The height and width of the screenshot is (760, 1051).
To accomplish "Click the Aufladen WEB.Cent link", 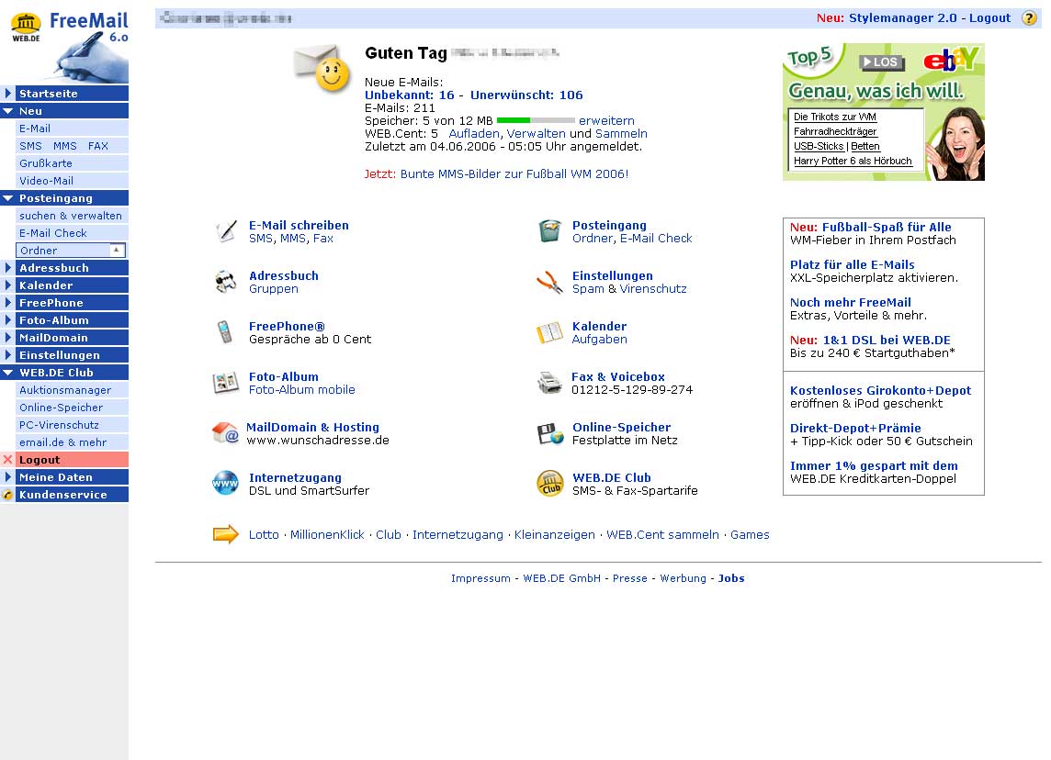I will pyautogui.click(x=474, y=133).
